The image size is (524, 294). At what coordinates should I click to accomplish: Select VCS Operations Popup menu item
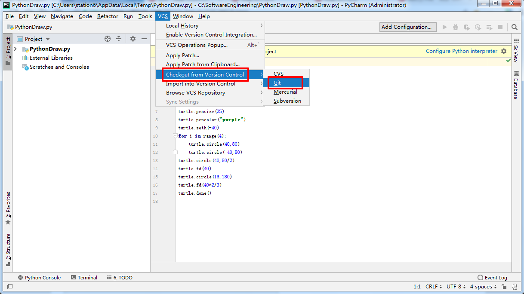[210, 45]
